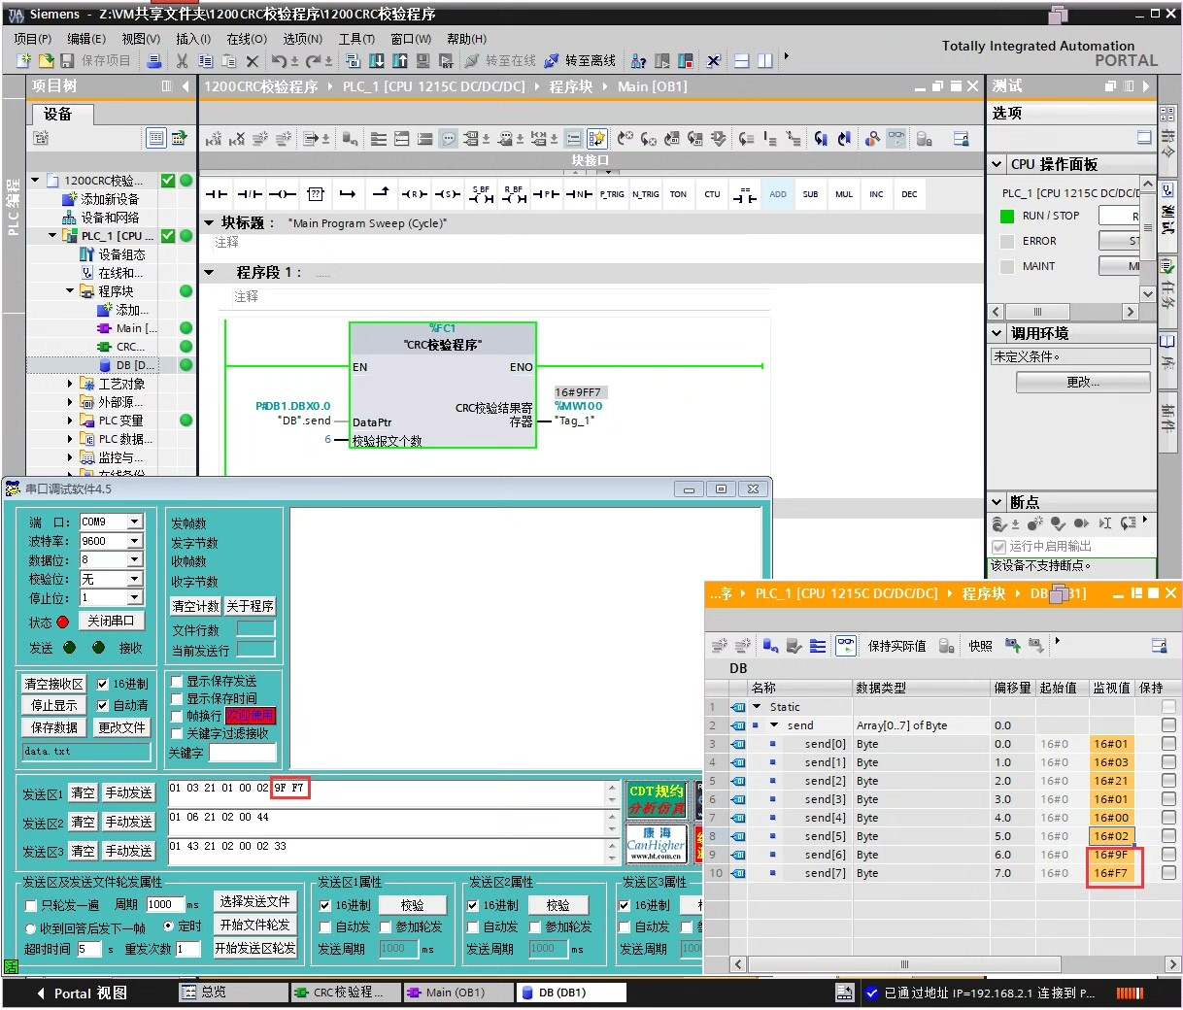Click the CDT规约 分析仿真 banner in serial tool

657,799
